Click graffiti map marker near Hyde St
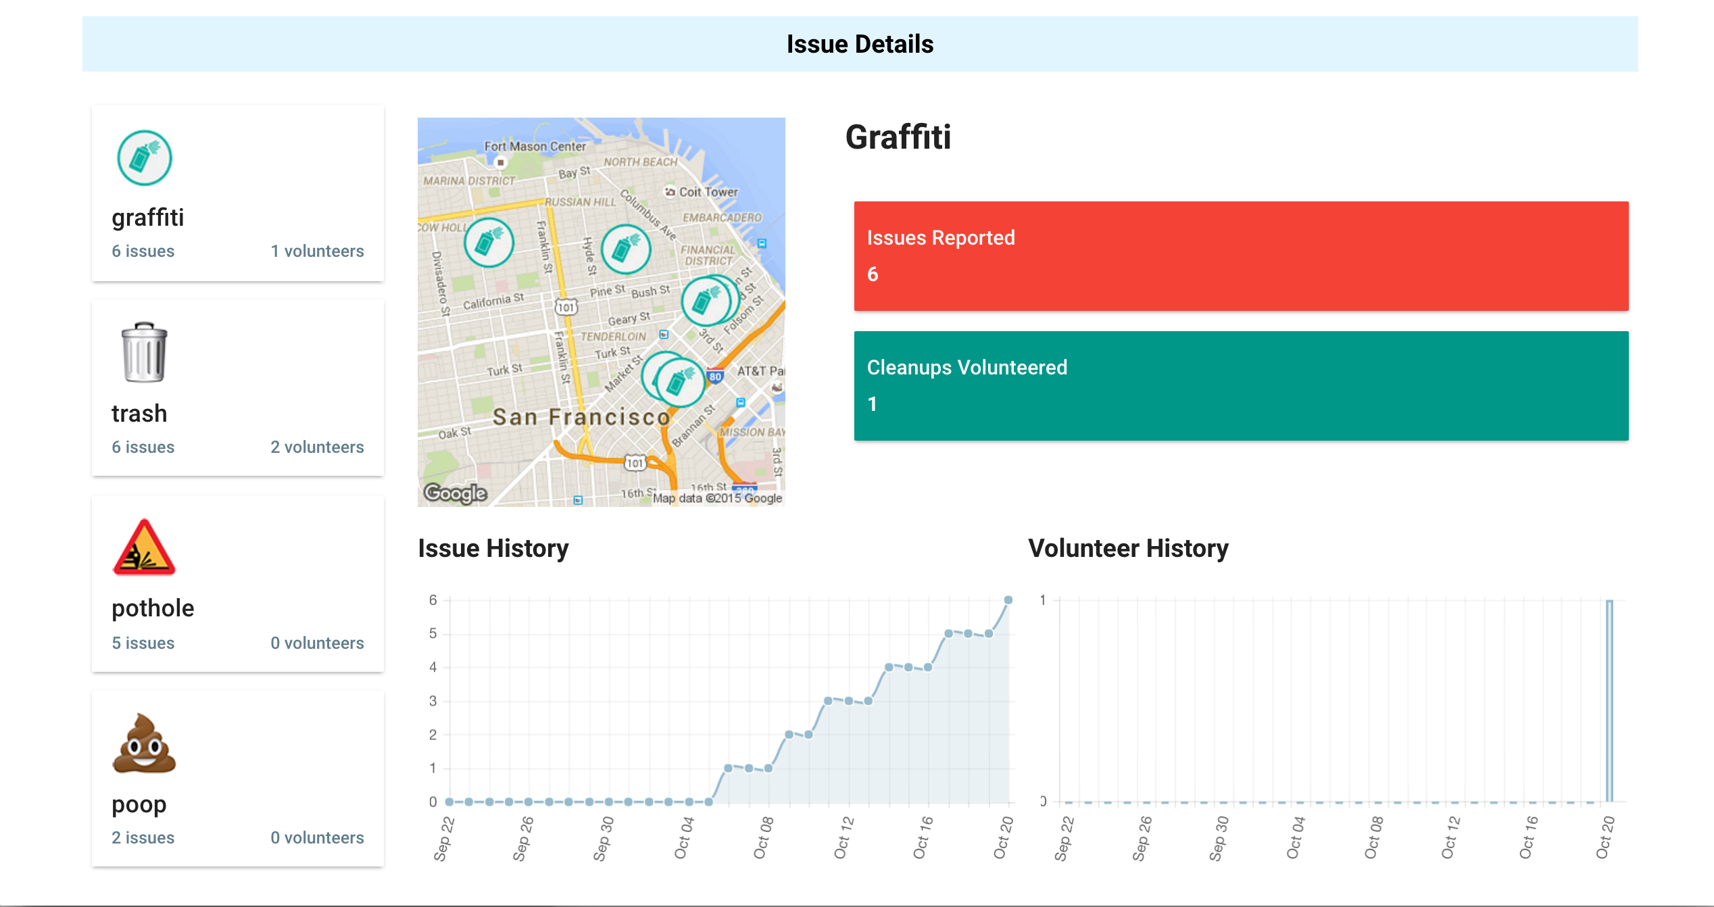 point(625,249)
